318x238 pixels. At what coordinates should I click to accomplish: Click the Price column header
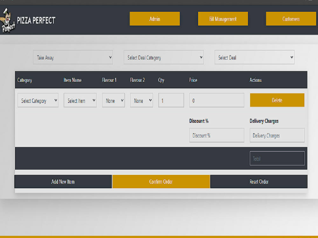click(x=193, y=80)
